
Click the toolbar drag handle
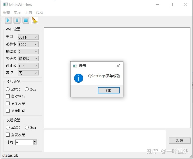tap(2, 20)
